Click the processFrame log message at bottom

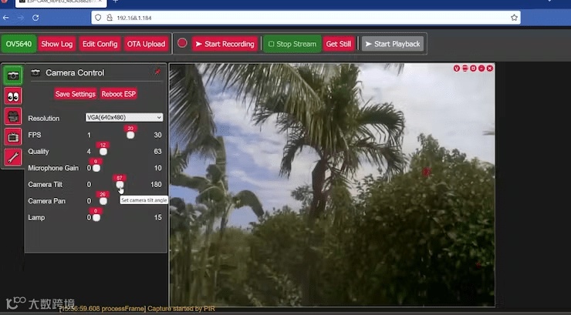point(137,309)
